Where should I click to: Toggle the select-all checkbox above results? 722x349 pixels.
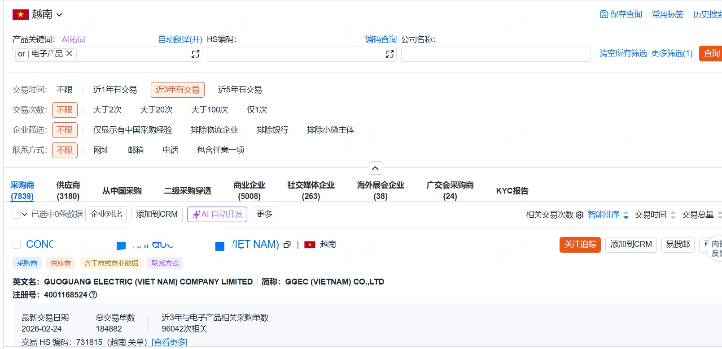click(17, 215)
